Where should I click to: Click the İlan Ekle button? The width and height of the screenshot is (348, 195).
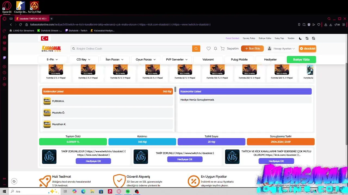tap(252, 48)
